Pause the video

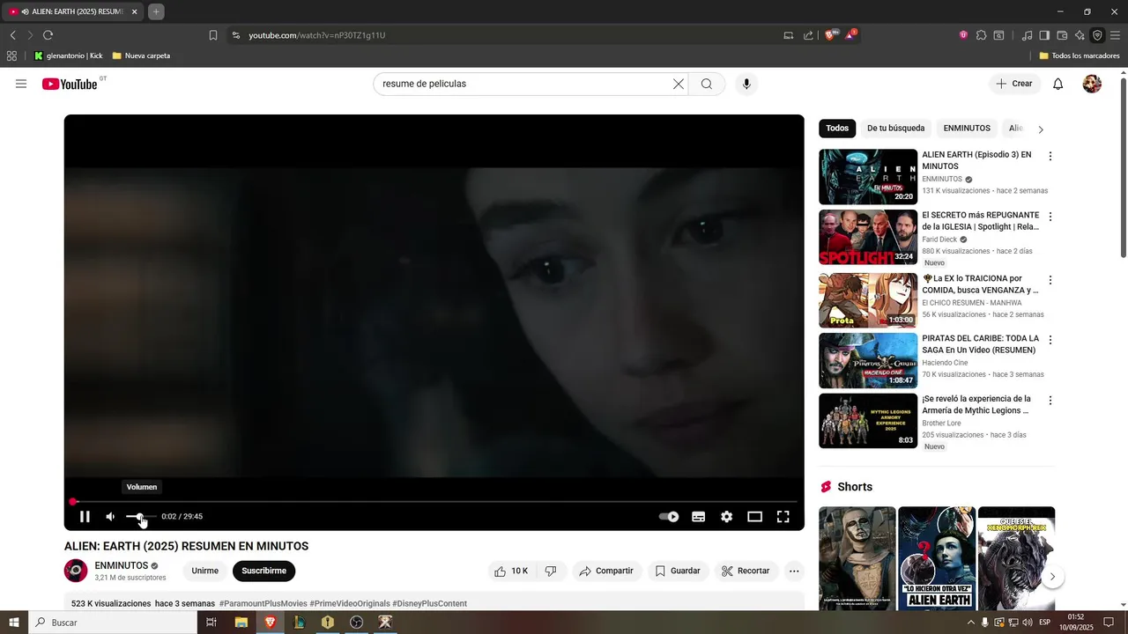85,517
